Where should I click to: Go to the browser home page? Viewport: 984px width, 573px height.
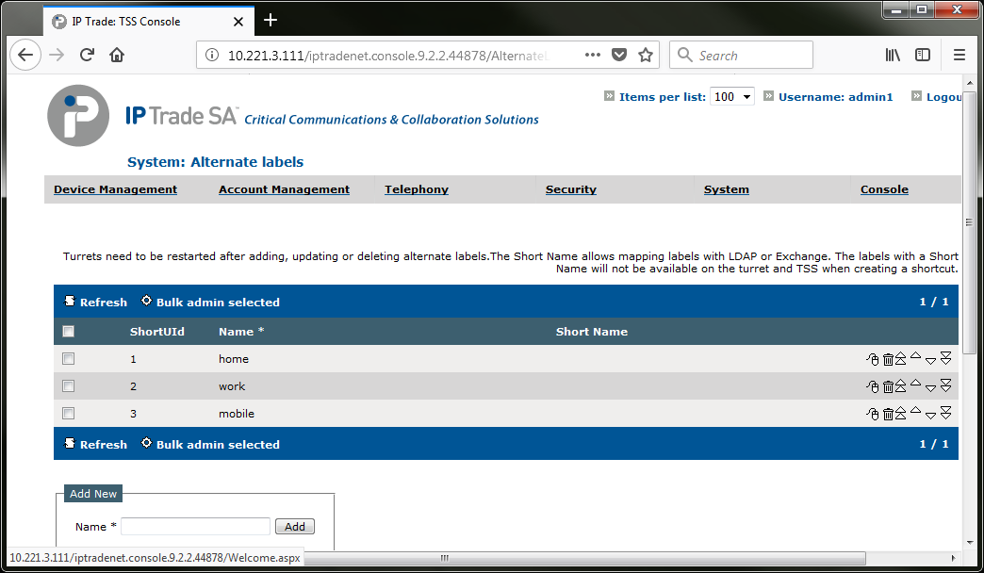pyautogui.click(x=117, y=56)
